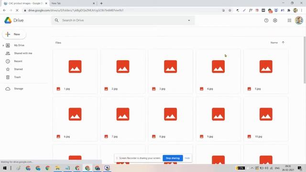Select the 2.jpg file thumbnail
The width and height of the screenshot is (306, 172).
tap(123, 66)
